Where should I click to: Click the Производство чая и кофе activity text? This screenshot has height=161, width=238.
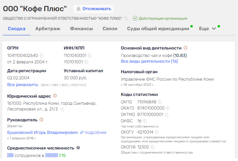[147, 56]
